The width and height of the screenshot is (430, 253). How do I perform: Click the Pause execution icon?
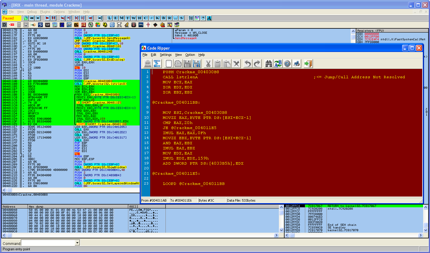pos(53,18)
